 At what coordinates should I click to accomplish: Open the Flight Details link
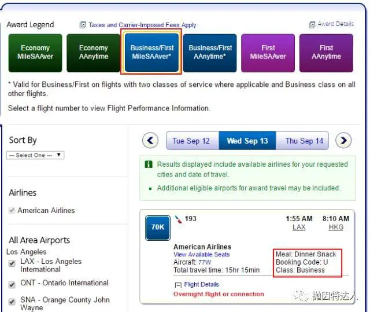pyautogui.click(x=201, y=284)
